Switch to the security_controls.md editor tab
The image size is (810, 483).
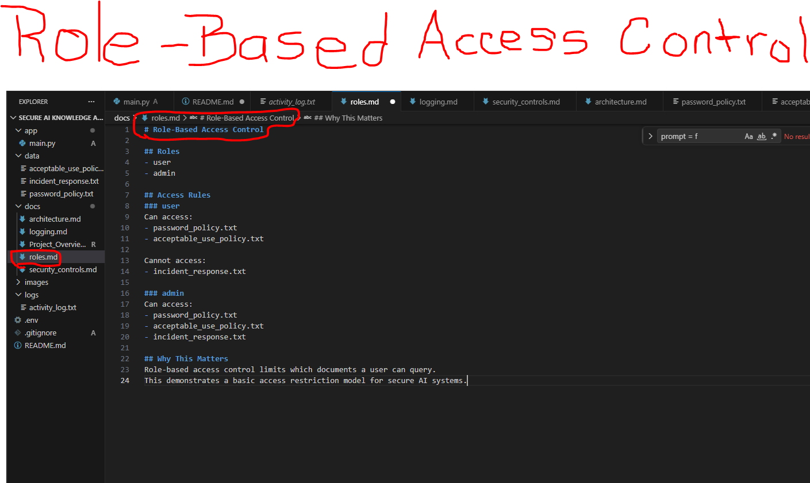(525, 102)
